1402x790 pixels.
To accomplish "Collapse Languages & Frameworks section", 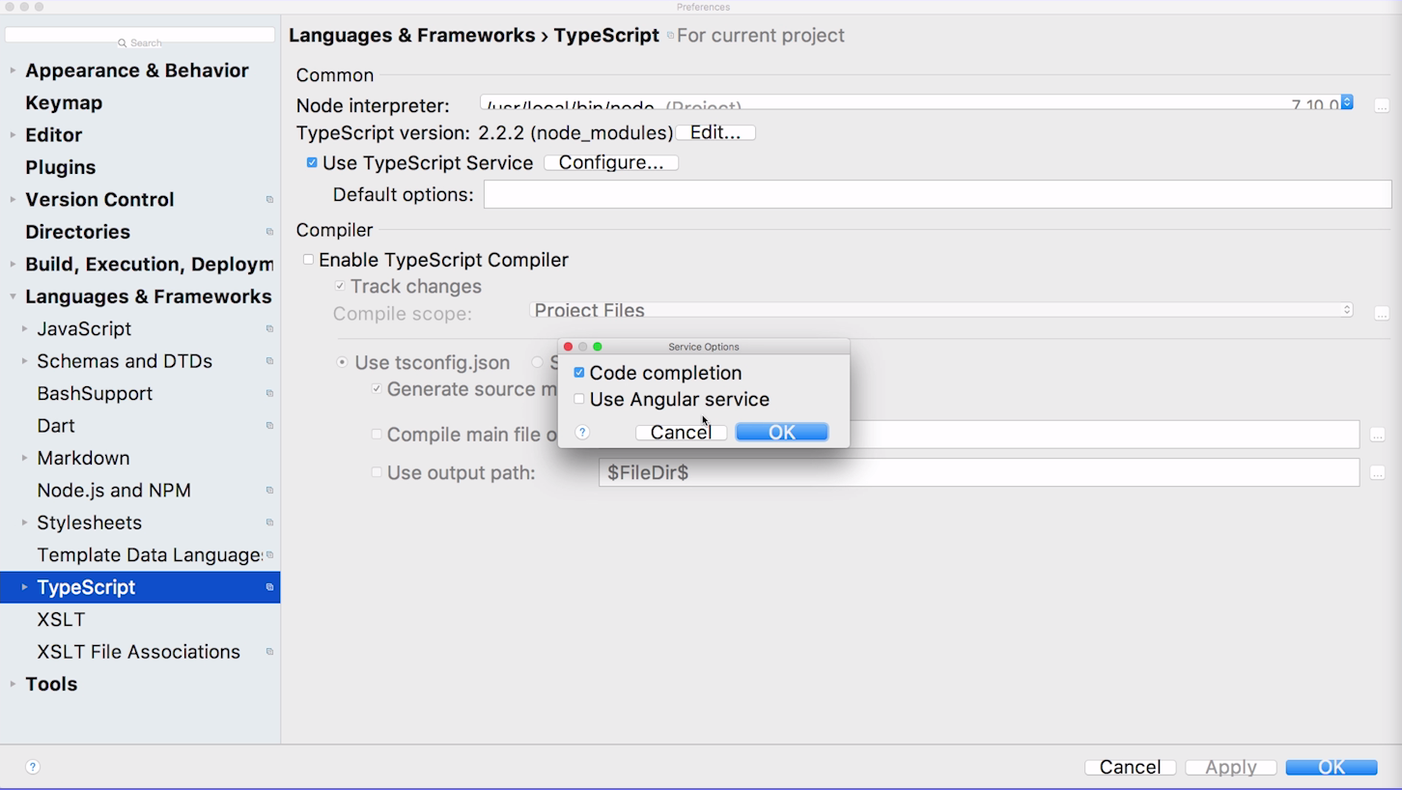I will 13,296.
